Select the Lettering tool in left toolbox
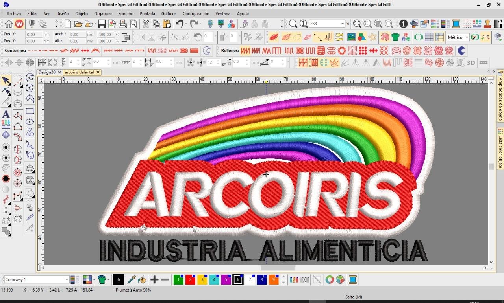504x303 pixels. 6,114
